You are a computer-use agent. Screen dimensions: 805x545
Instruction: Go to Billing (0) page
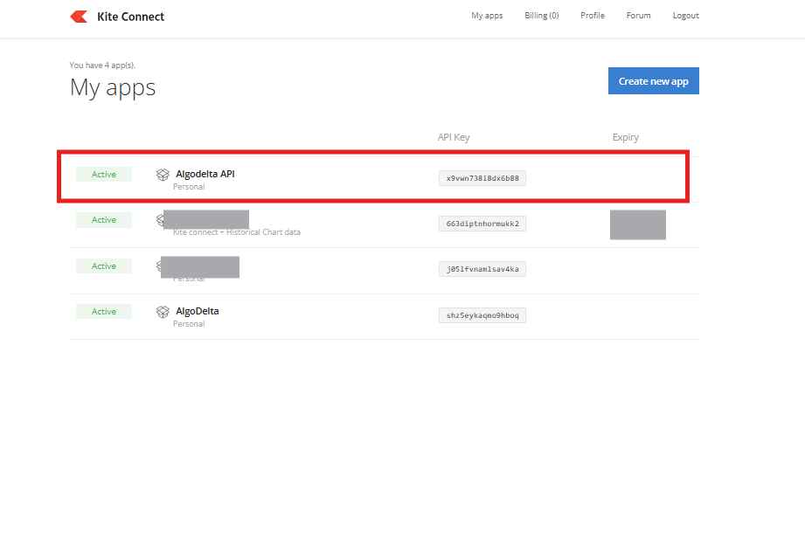coord(541,16)
